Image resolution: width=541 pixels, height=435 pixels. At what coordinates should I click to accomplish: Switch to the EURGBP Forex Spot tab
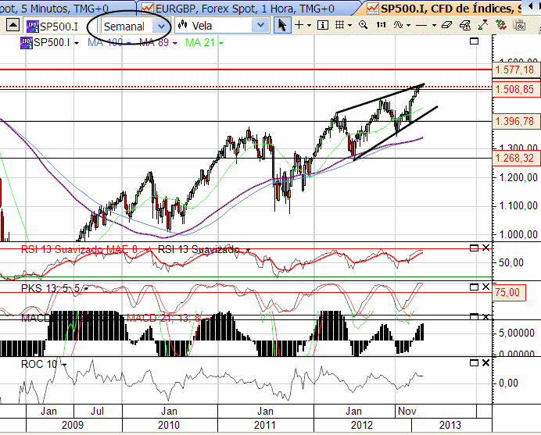[245, 9]
